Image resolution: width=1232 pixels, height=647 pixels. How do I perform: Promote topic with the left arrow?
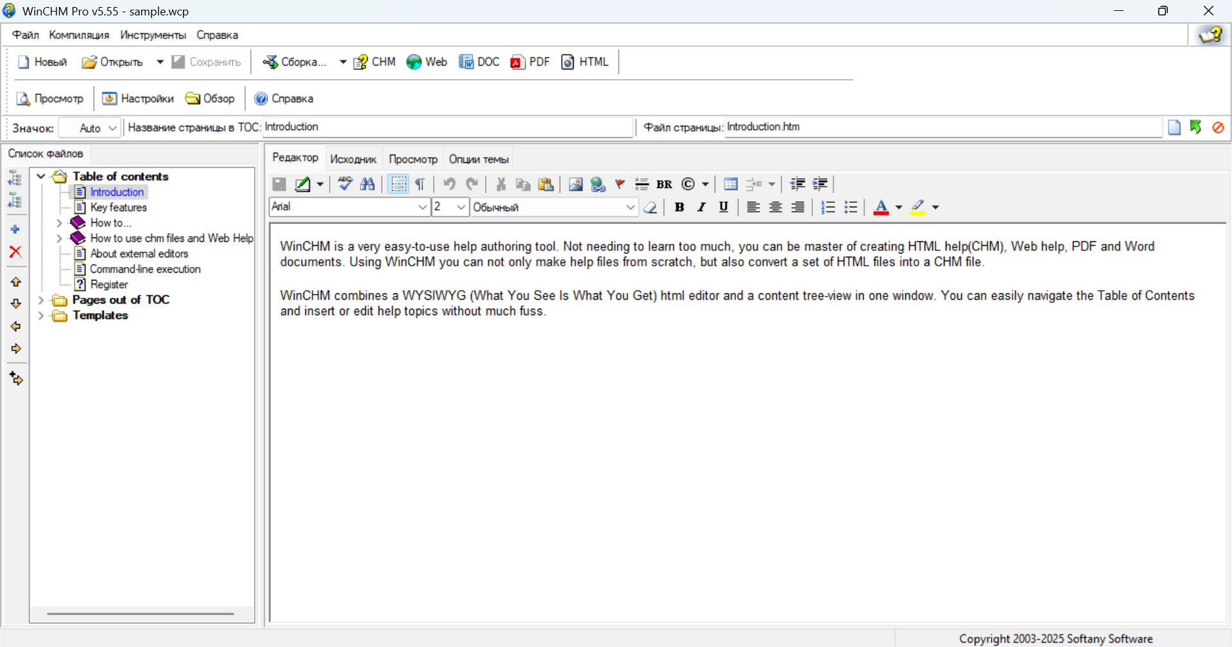coord(16,327)
